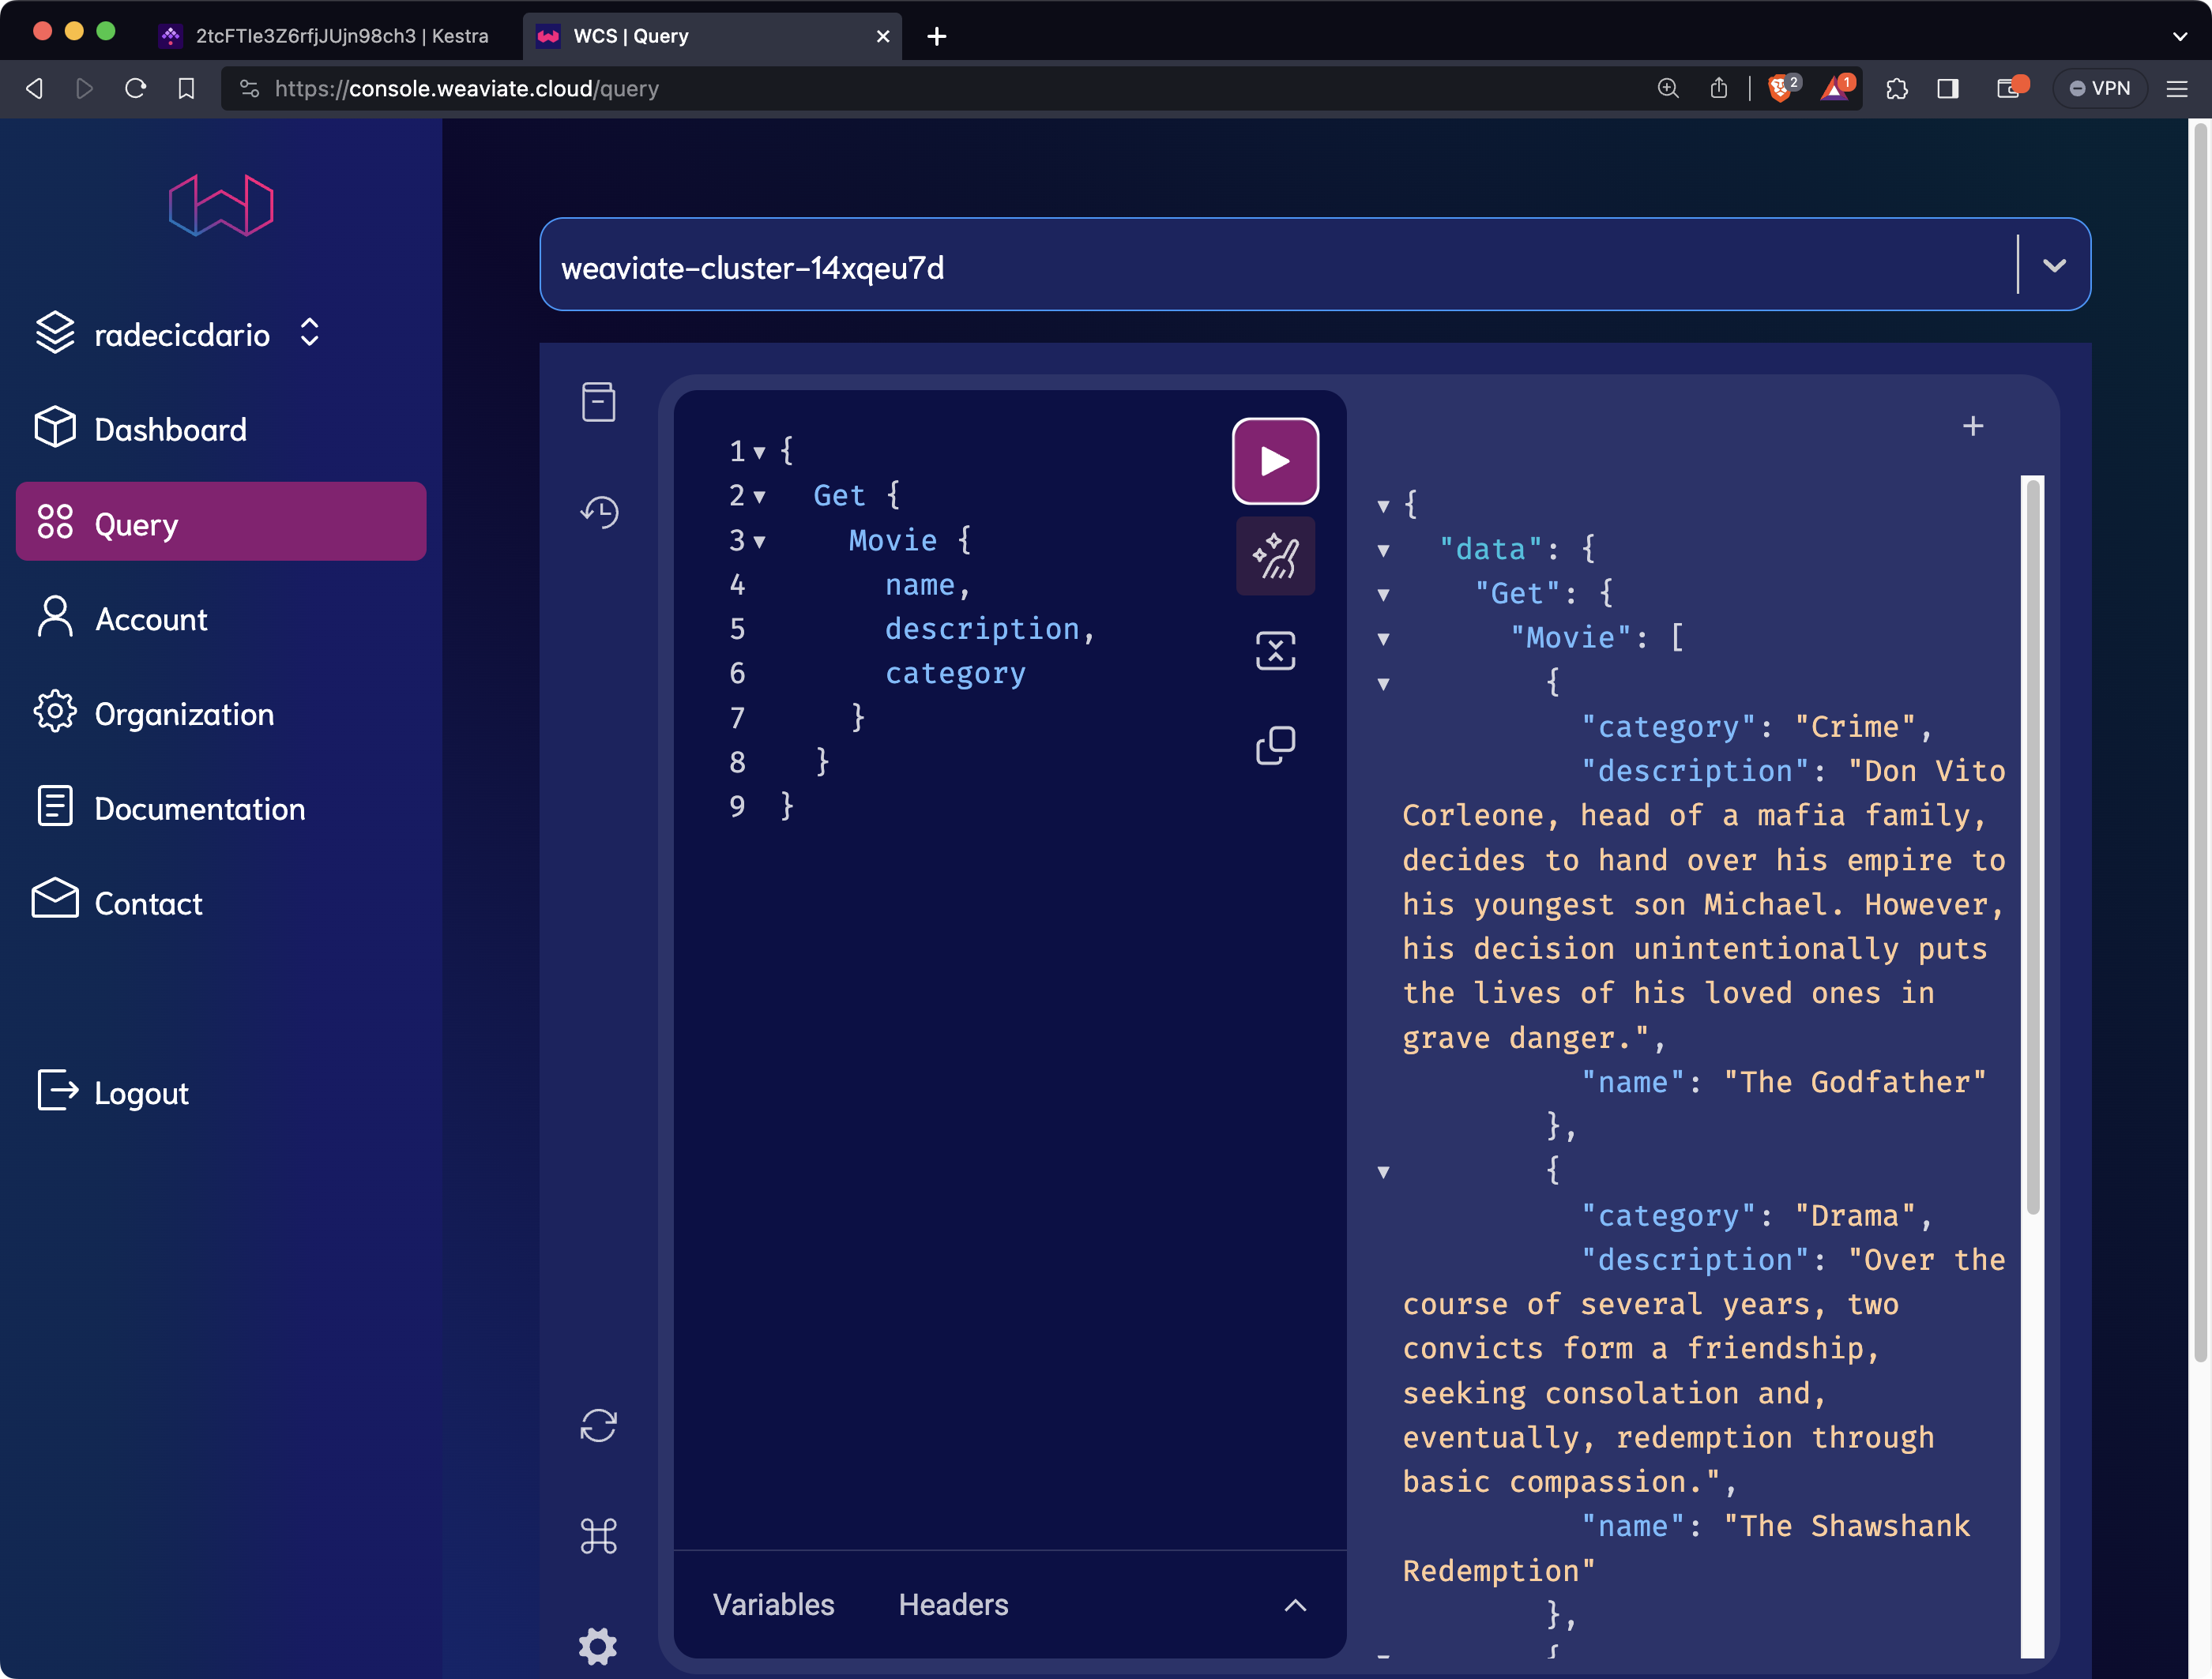This screenshot has width=2212, height=1679.
Task: Prettify the query using the broom icon
Action: pos(1275,556)
